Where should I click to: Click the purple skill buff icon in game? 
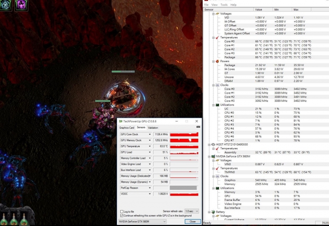tap(21, 5)
